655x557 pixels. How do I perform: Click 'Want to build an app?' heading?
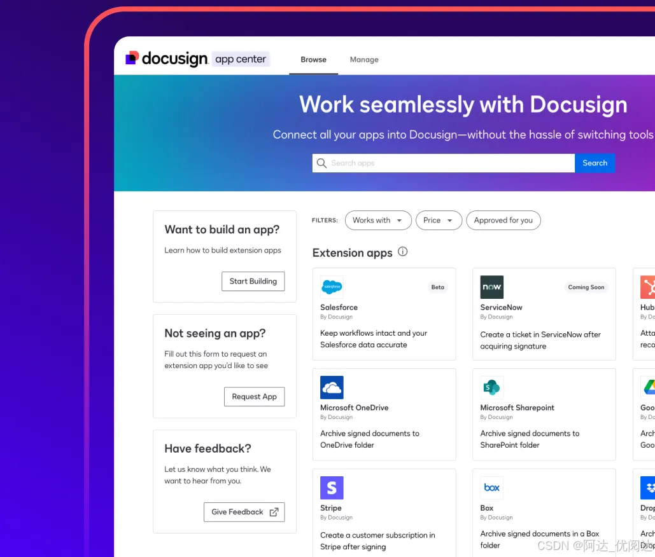[222, 230]
